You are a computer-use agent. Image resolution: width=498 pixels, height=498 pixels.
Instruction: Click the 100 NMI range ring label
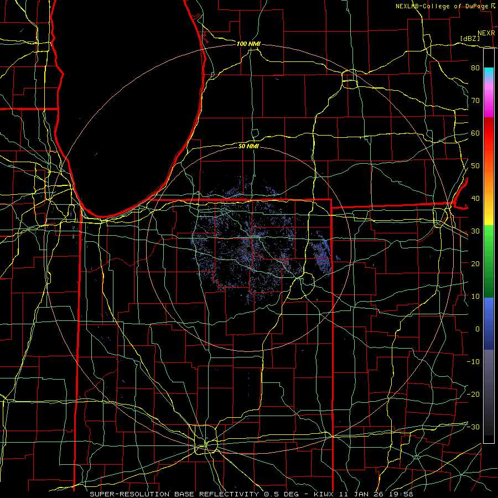[x=248, y=44]
